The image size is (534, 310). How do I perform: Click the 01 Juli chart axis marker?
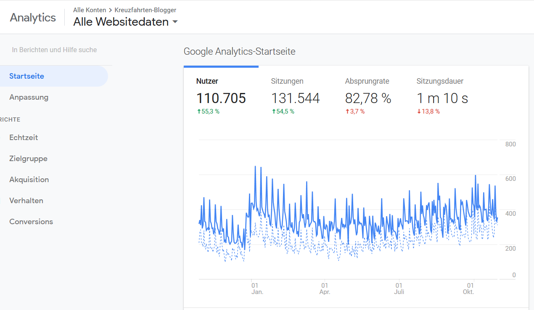pos(399,288)
